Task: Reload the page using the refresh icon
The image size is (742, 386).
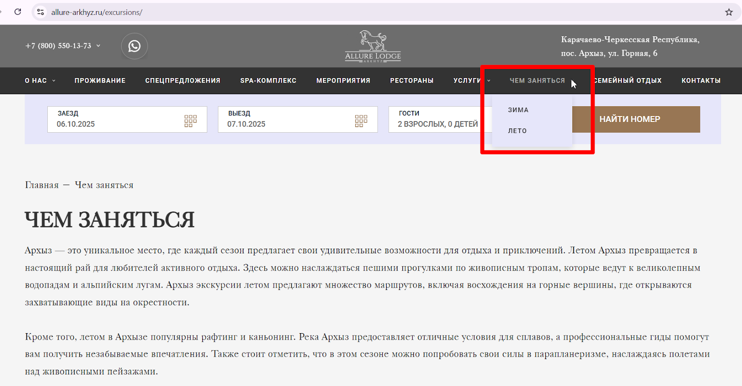Action: coord(18,12)
